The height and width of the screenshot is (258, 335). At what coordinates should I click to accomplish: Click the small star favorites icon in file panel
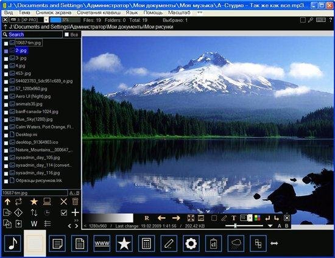[x=34, y=201]
